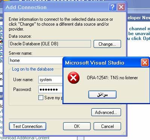Focus the Server name field containing home
This screenshot has height=140, width=150.
[36, 60]
